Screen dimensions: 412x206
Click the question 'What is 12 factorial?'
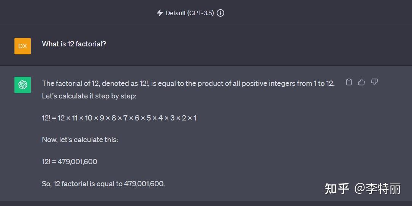click(74, 44)
